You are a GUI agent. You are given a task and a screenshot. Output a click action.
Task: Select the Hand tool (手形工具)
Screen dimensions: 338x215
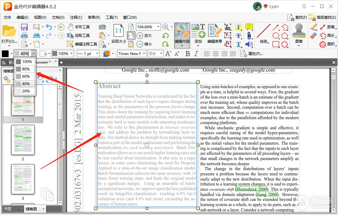79,27
